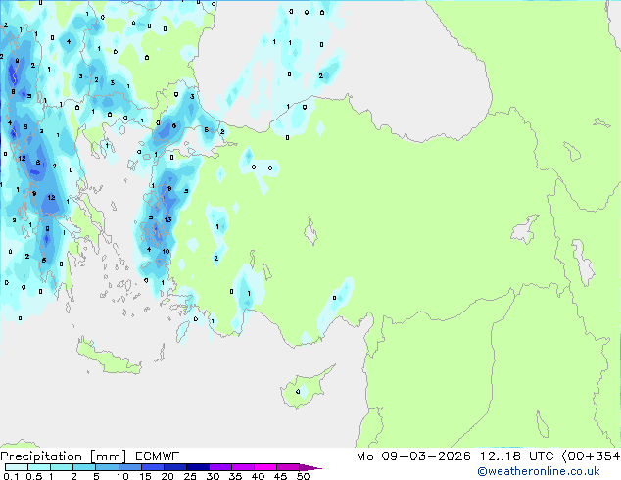Click the '25' legend scale label
Viewport: 621px width, 480px height.
coord(190,476)
